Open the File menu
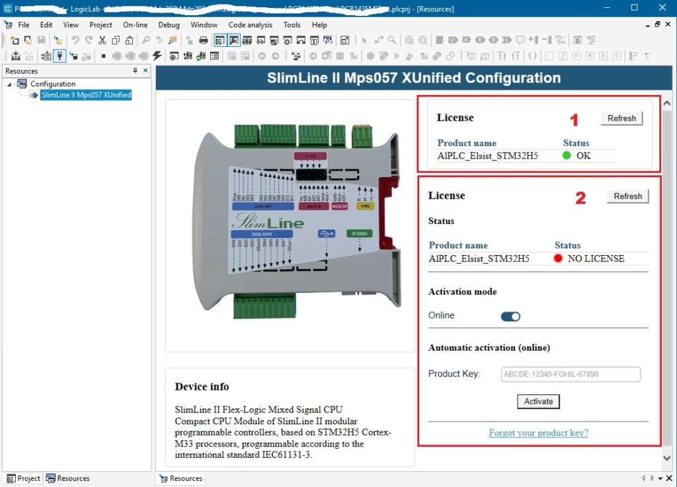Viewport: 677px width, 487px height. (x=24, y=24)
